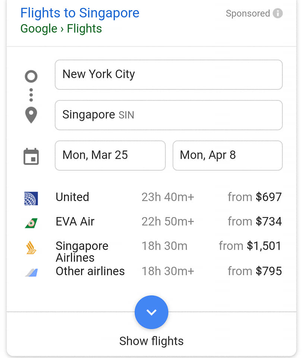Image resolution: width=303 pixels, height=358 pixels.
Task: Click the Google › Flights breadcrumb
Action: (x=61, y=29)
